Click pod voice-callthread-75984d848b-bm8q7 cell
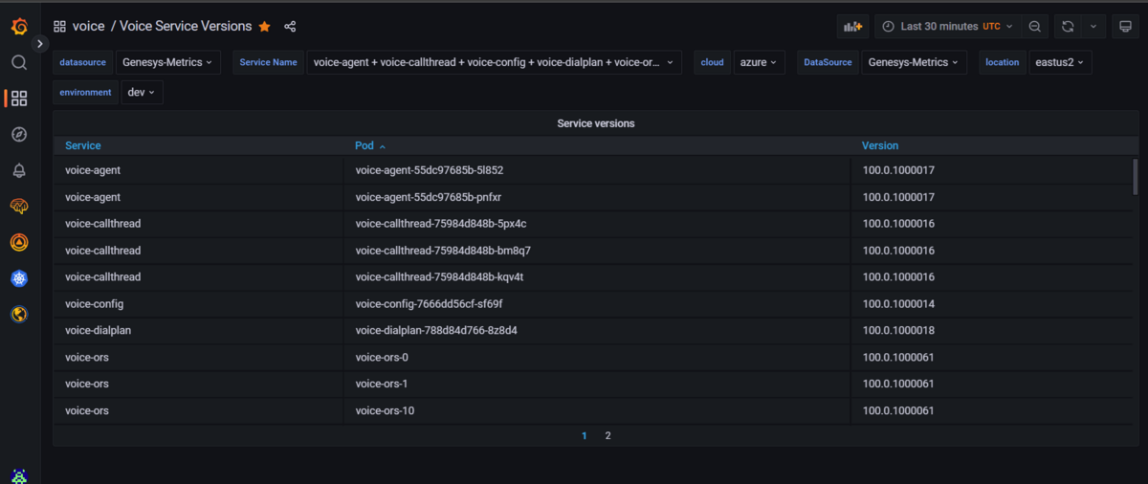 (597, 251)
